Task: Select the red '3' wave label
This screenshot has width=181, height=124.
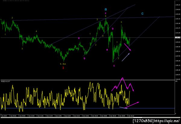Action: [63, 68]
